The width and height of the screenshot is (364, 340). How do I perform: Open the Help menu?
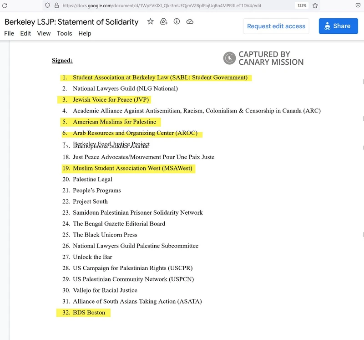85,33
